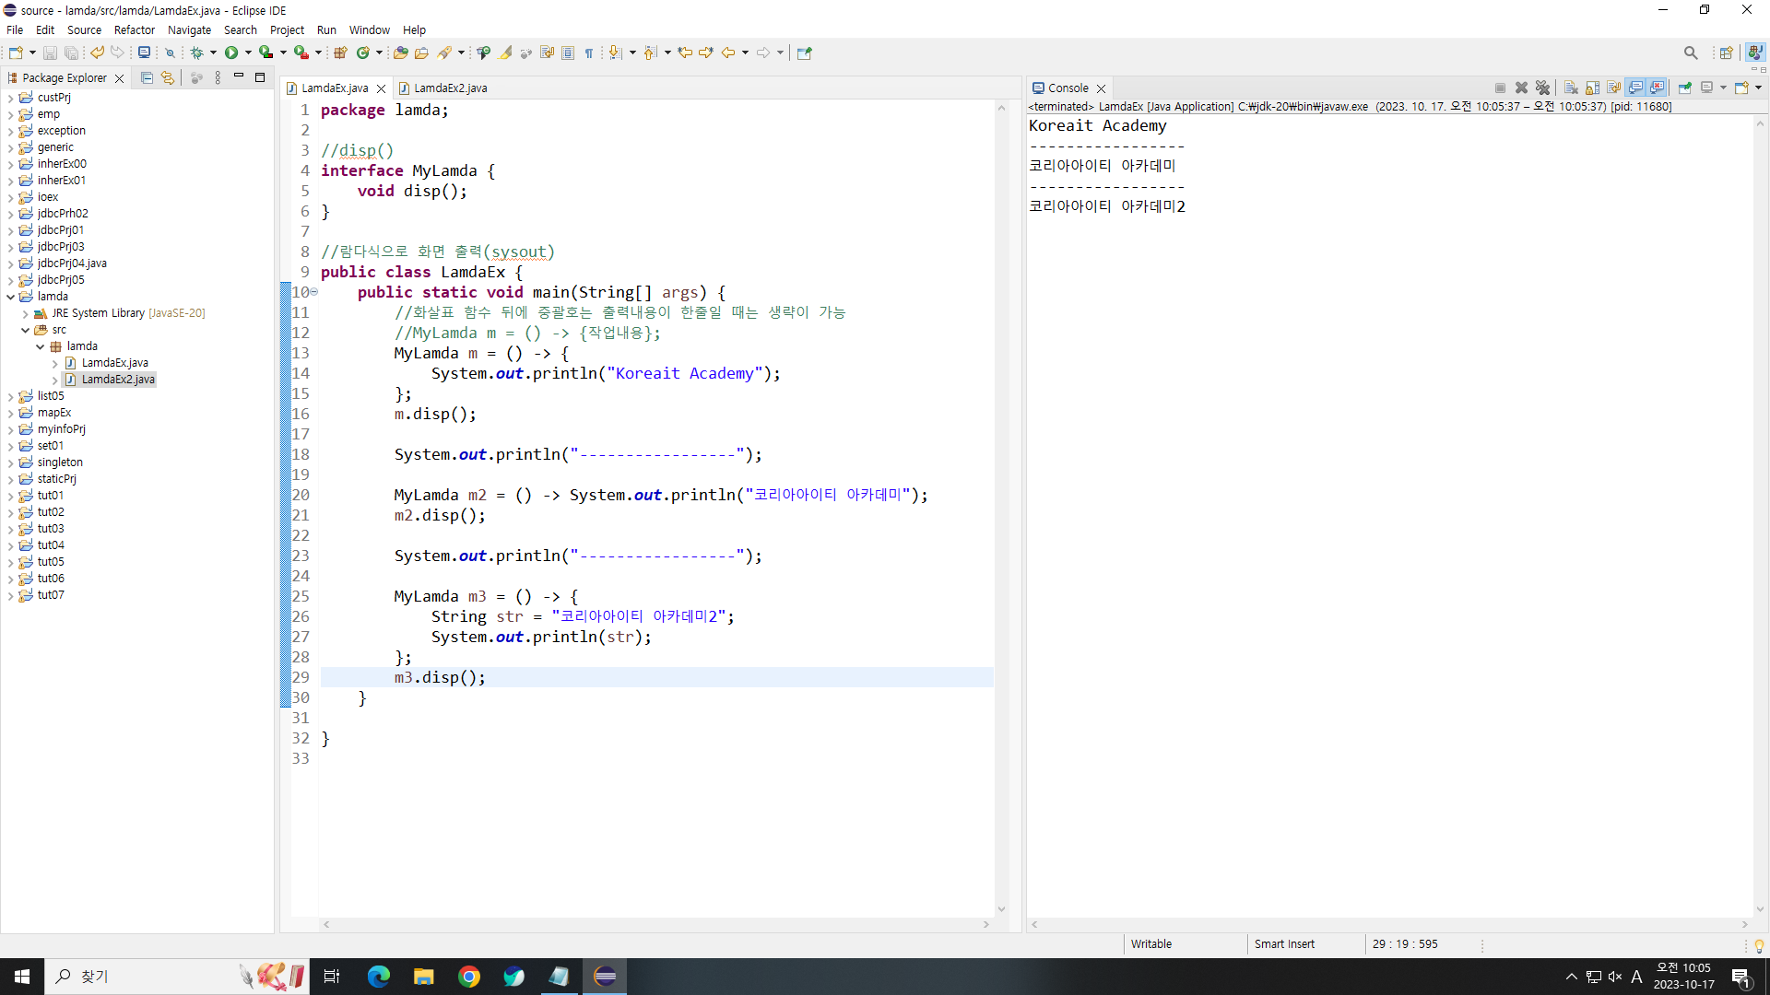Click the toolbar Search magnifier icon
The width and height of the screenshot is (1770, 995).
click(1690, 53)
